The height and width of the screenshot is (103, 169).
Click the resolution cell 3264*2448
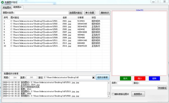click(82, 24)
